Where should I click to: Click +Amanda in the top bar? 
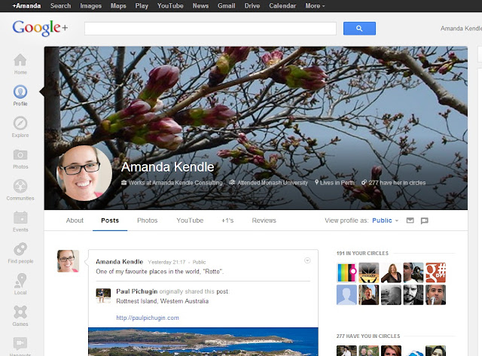26,6
